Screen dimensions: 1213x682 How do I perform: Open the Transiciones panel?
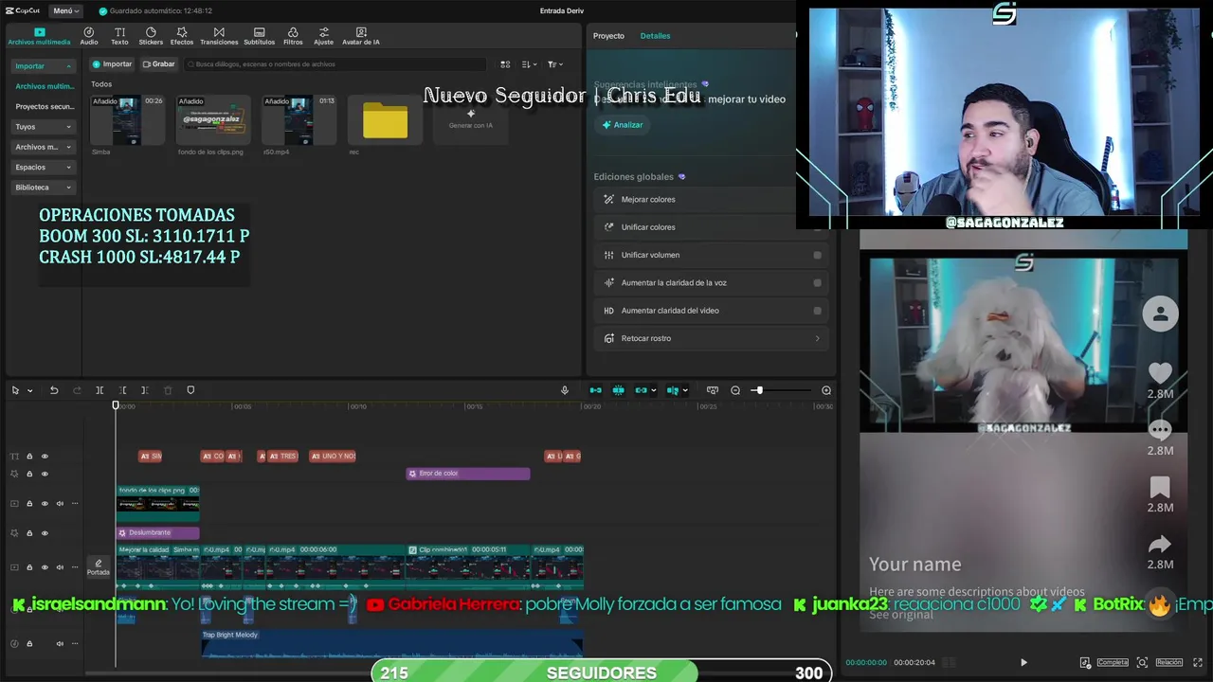click(x=219, y=37)
